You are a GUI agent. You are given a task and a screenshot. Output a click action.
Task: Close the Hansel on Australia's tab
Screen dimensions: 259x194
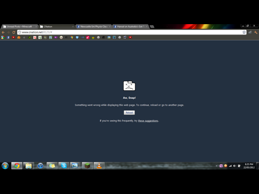[146, 27]
